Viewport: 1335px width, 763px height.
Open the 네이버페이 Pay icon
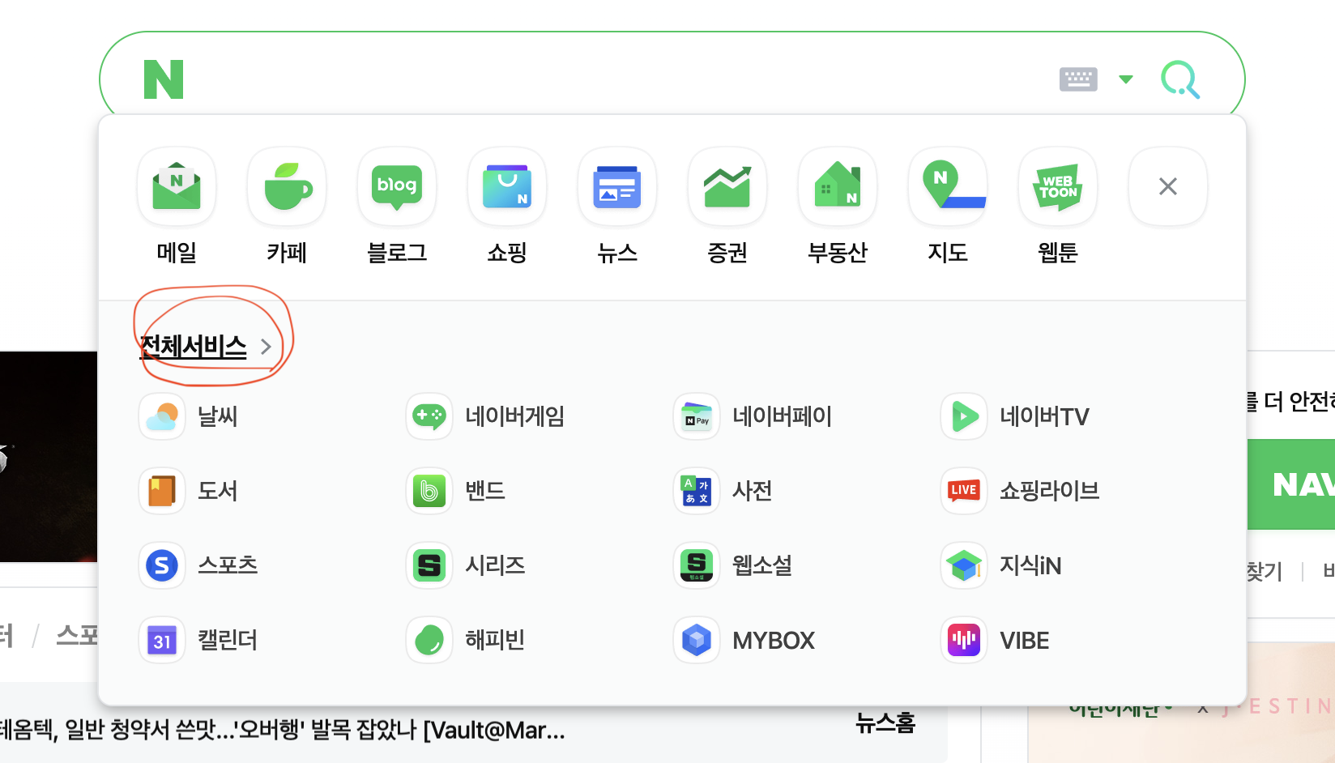click(697, 416)
